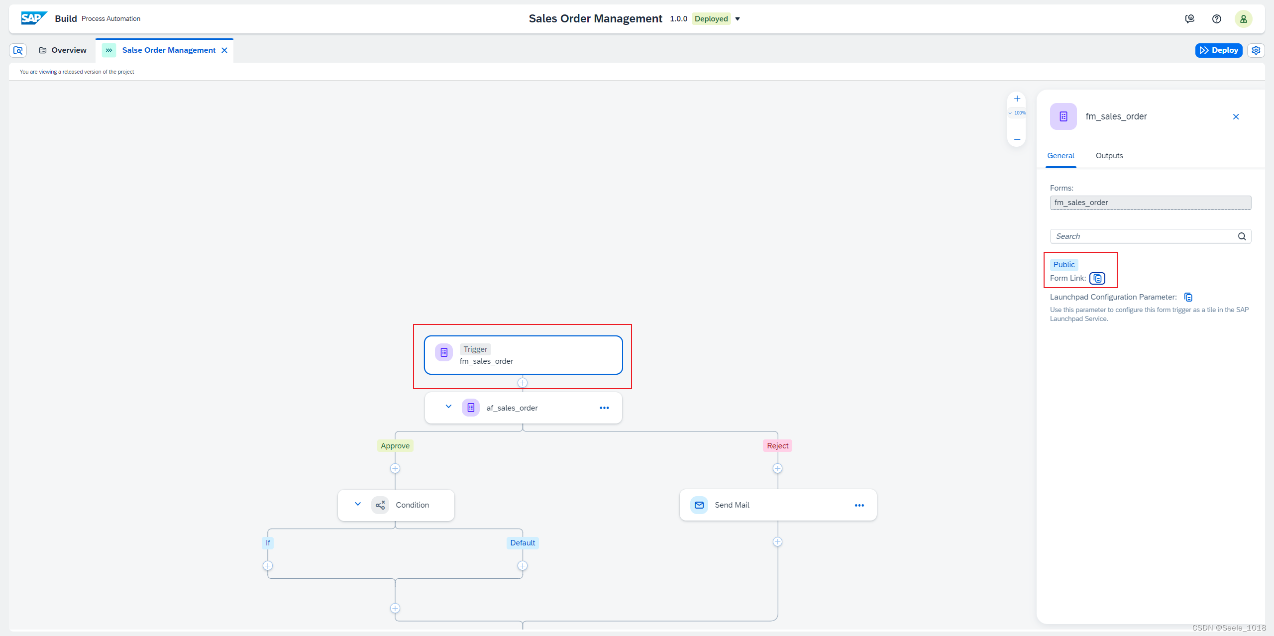Select the Send Mail step
This screenshot has width=1274, height=636.
click(778, 505)
